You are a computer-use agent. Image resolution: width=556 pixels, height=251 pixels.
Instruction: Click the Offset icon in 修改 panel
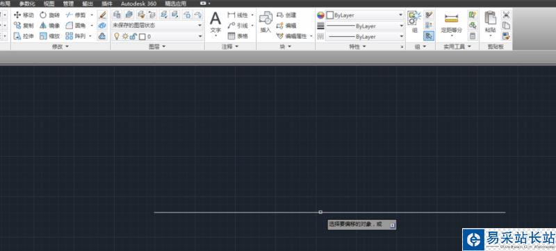(x=102, y=35)
